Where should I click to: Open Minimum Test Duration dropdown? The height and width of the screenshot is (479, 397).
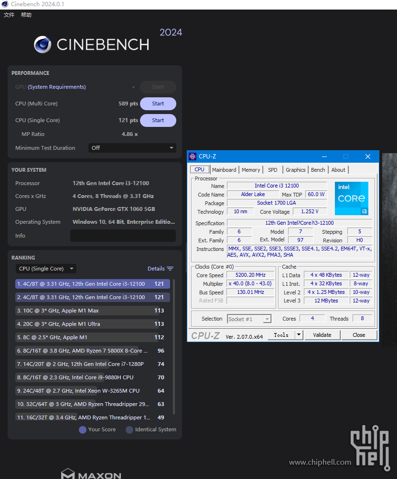pos(132,148)
